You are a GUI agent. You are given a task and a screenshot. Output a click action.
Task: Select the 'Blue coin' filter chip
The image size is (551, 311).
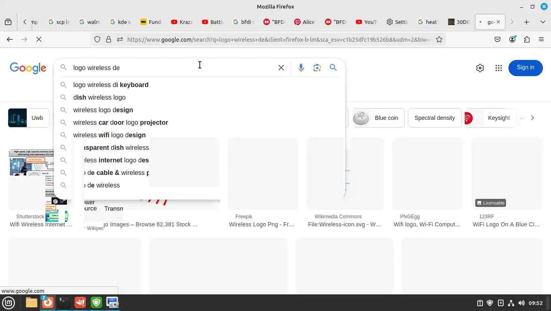click(378, 118)
